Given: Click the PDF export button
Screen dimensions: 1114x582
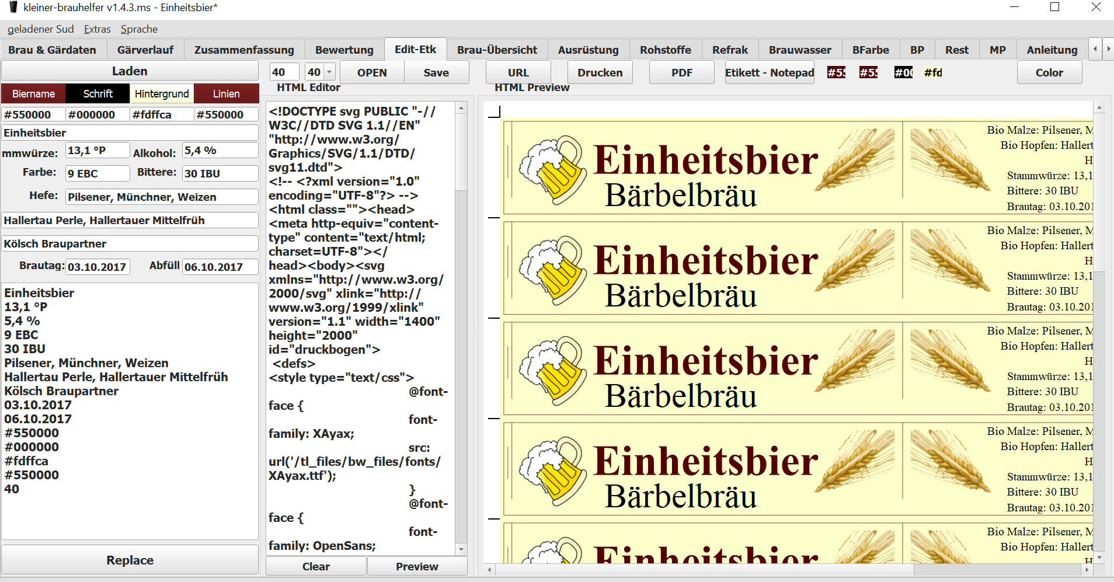Looking at the screenshot, I should coord(681,72).
